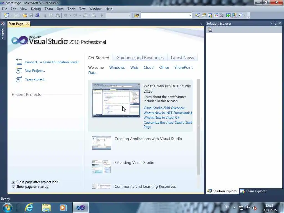Image resolution: width=284 pixels, height=213 pixels.
Task: Open the media player taskbar icon
Action: point(63,207)
